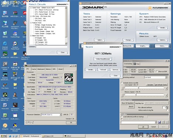Click Result Details scrollbar down arrow

[66, 43]
